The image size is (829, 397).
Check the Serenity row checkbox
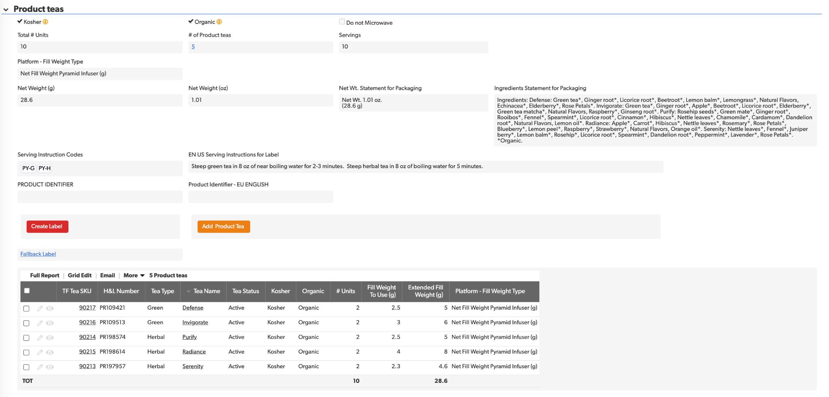26,367
